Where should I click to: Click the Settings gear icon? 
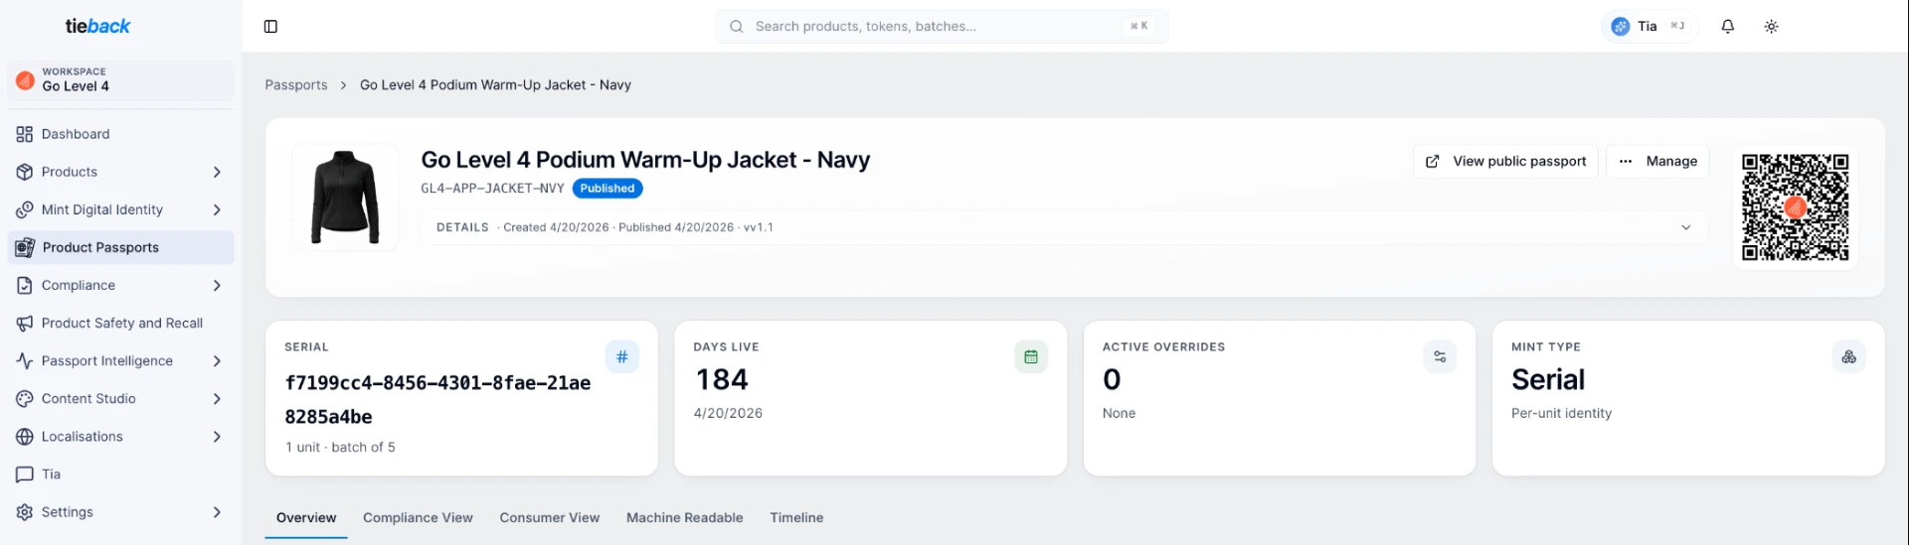point(25,511)
